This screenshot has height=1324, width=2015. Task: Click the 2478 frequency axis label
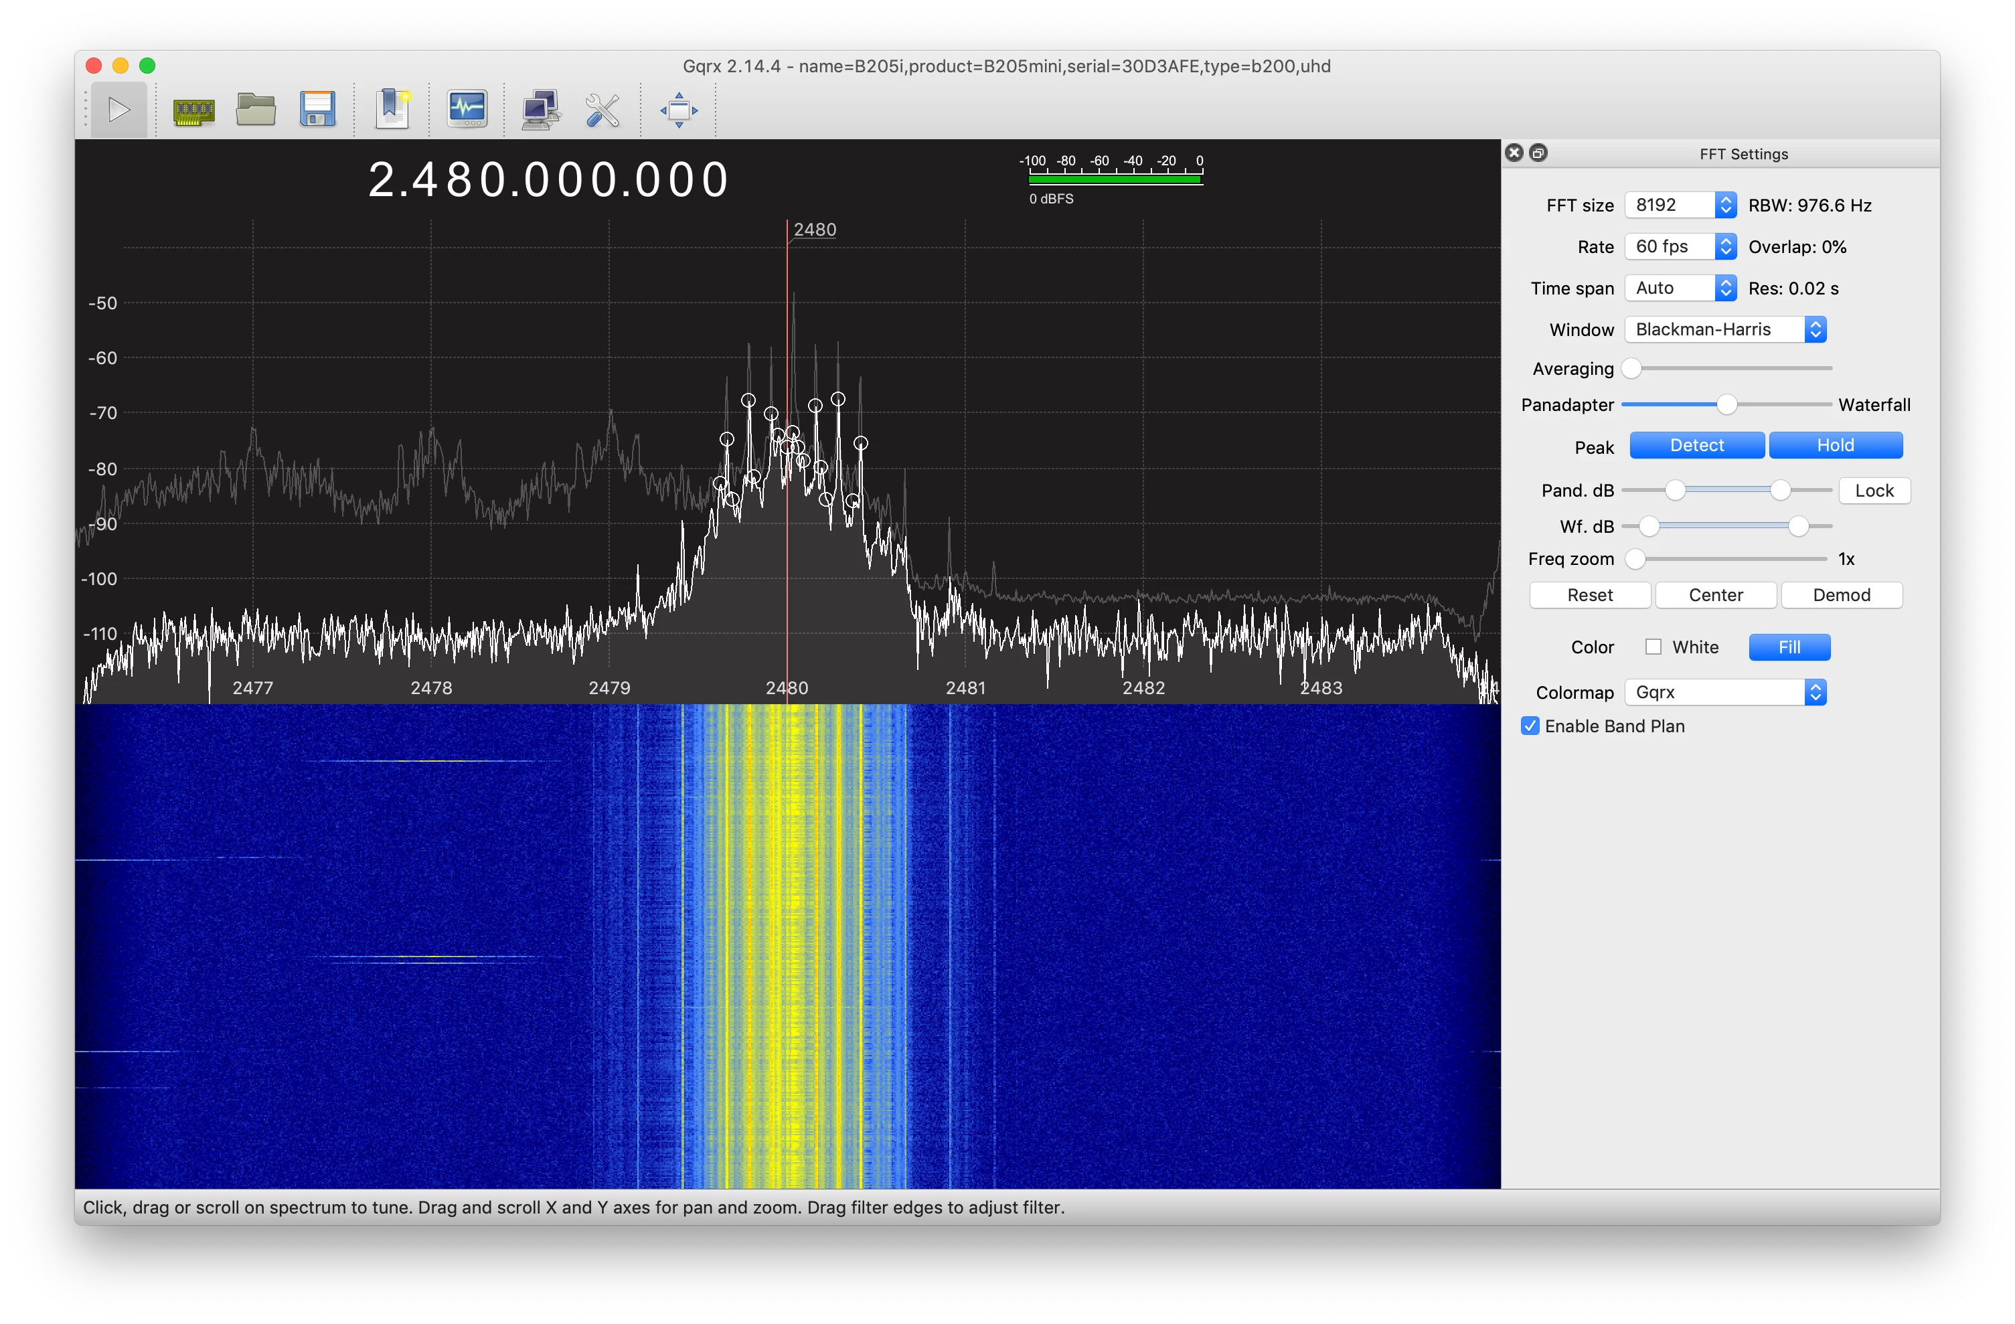(x=431, y=687)
